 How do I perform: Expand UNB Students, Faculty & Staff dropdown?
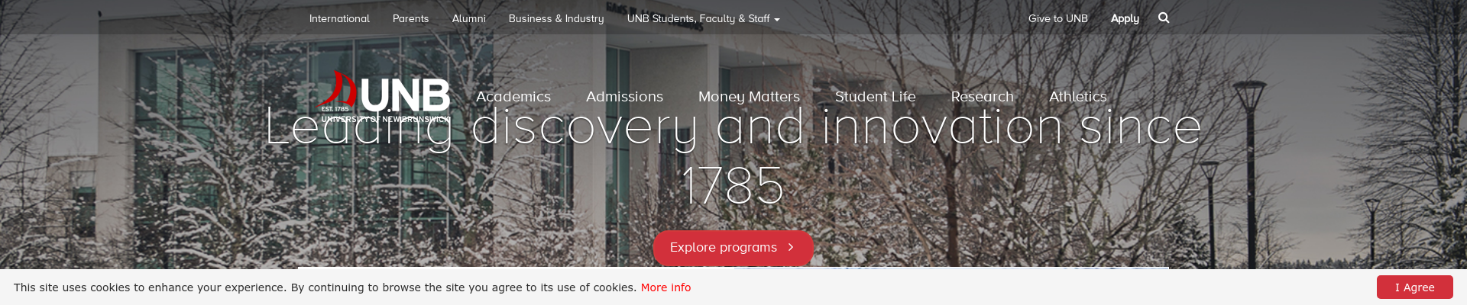point(703,19)
